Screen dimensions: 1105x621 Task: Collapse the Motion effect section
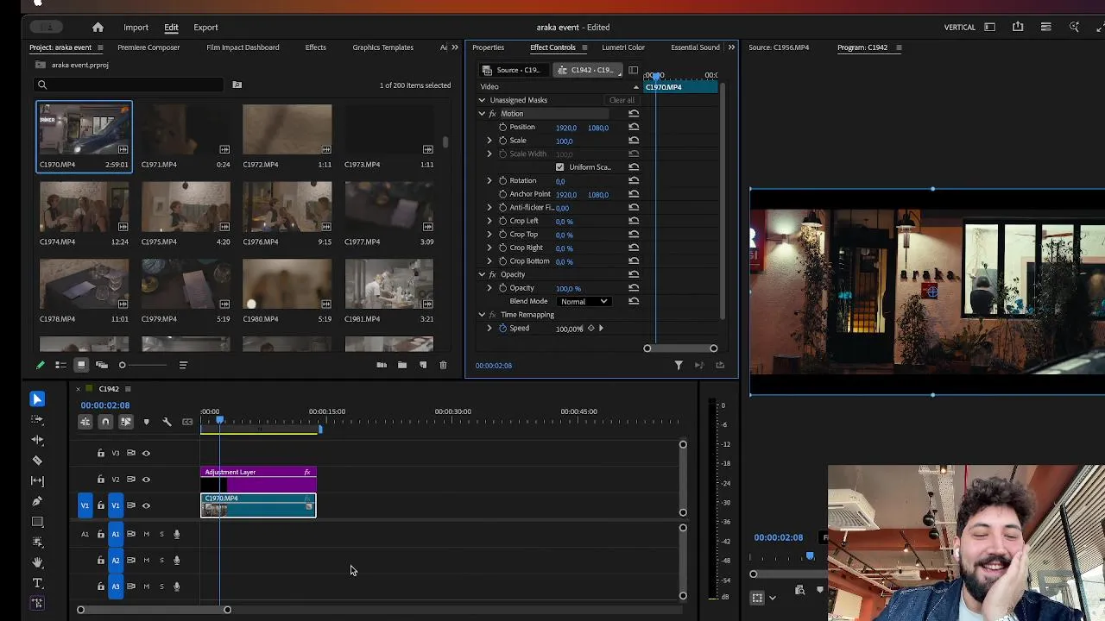[482, 114]
